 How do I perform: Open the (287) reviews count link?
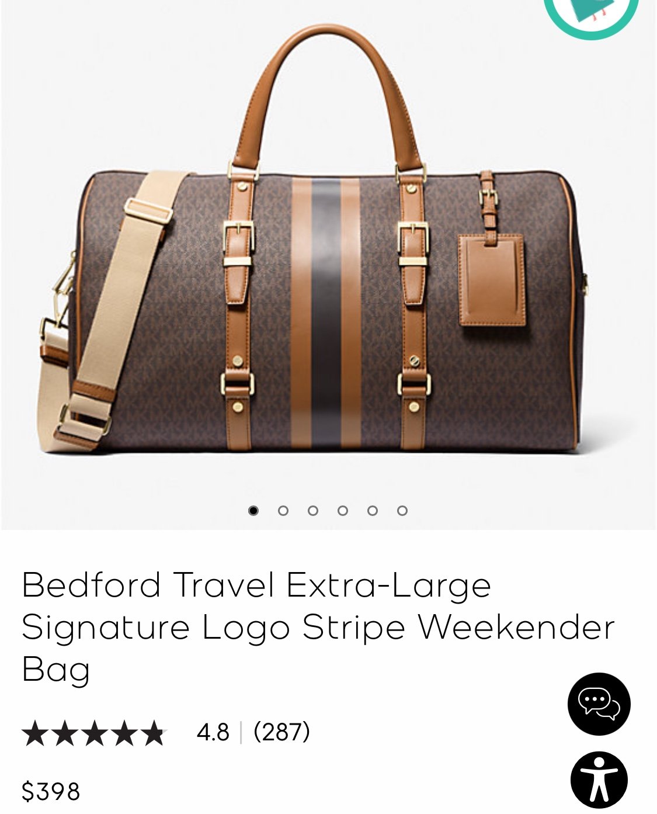281,732
